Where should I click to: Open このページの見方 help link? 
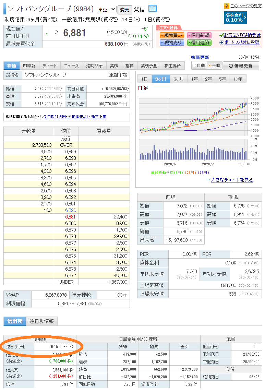(x=246, y=6)
